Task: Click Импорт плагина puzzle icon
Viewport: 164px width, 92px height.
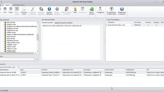Action: (x=92, y=9)
